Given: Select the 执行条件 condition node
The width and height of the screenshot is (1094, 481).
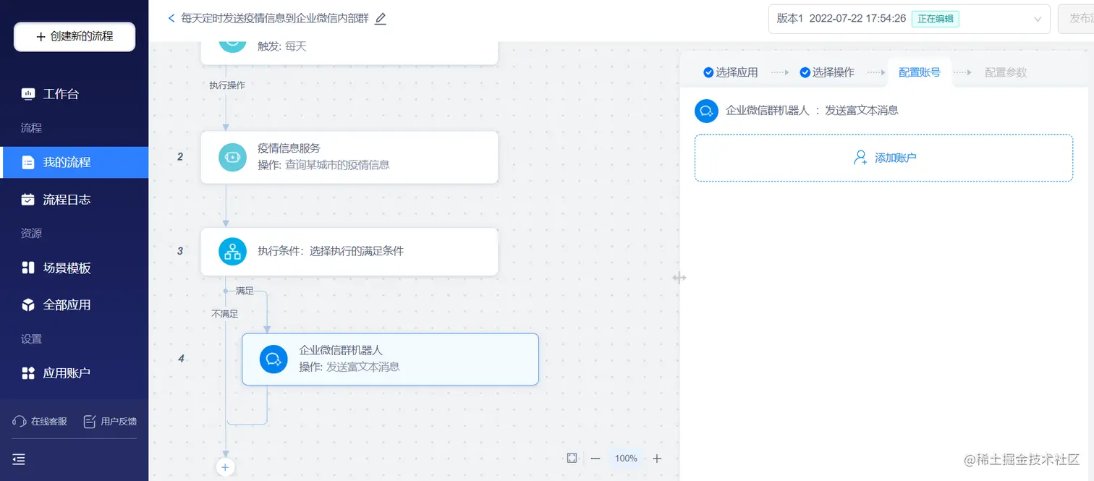Looking at the screenshot, I should [x=349, y=252].
